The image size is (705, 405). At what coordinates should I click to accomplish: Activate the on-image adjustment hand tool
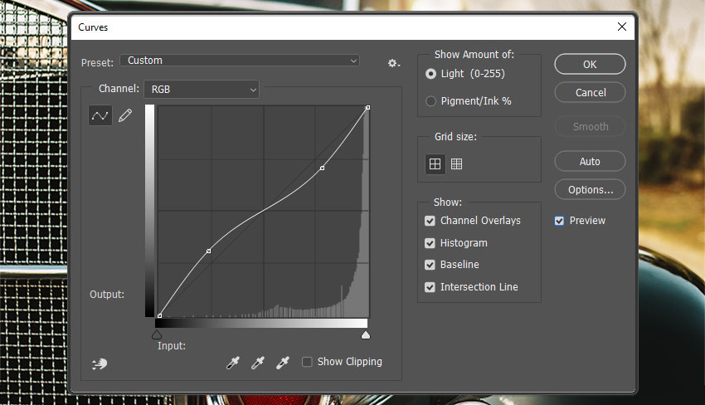tap(100, 364)
